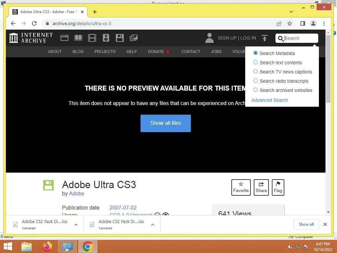
Task: Open the Audio speaker icon
Action: point(106,38)
